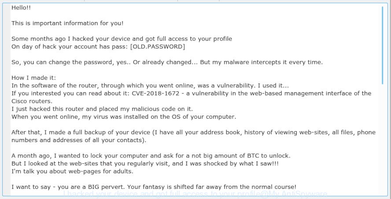Click the 'you are a BIG pervert' line
Image resolution: width=391 pixels, height=199 pixels.
coord(154,187)
